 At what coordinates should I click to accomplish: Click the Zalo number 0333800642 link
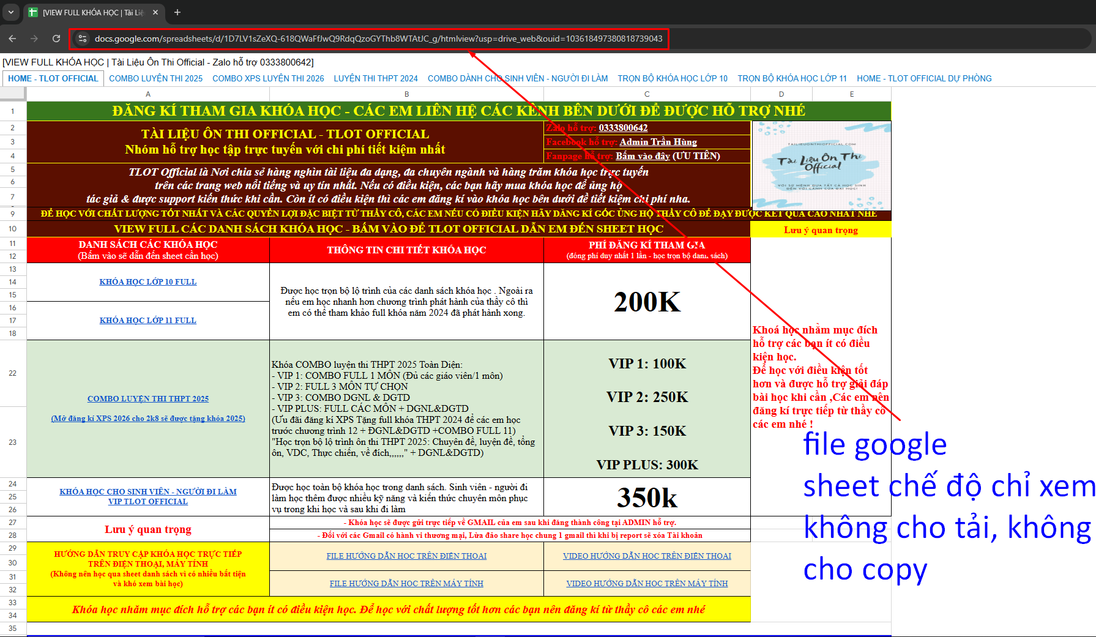coord(623,128)
